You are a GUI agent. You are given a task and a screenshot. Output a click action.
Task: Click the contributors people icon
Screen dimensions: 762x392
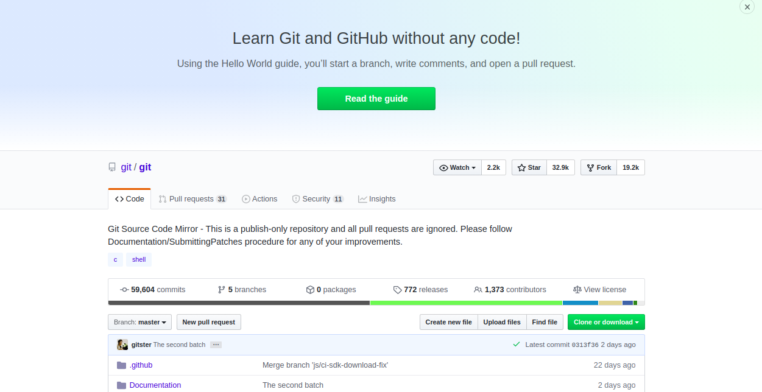coord(478,290)
